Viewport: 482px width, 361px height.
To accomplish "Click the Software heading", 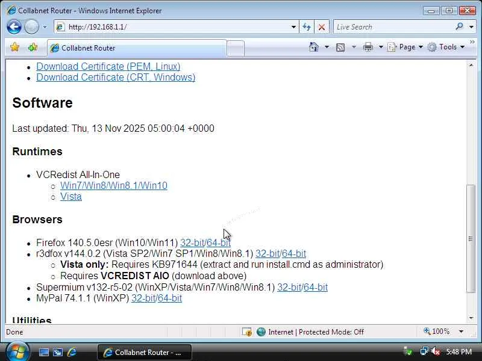I will point(42,103).
